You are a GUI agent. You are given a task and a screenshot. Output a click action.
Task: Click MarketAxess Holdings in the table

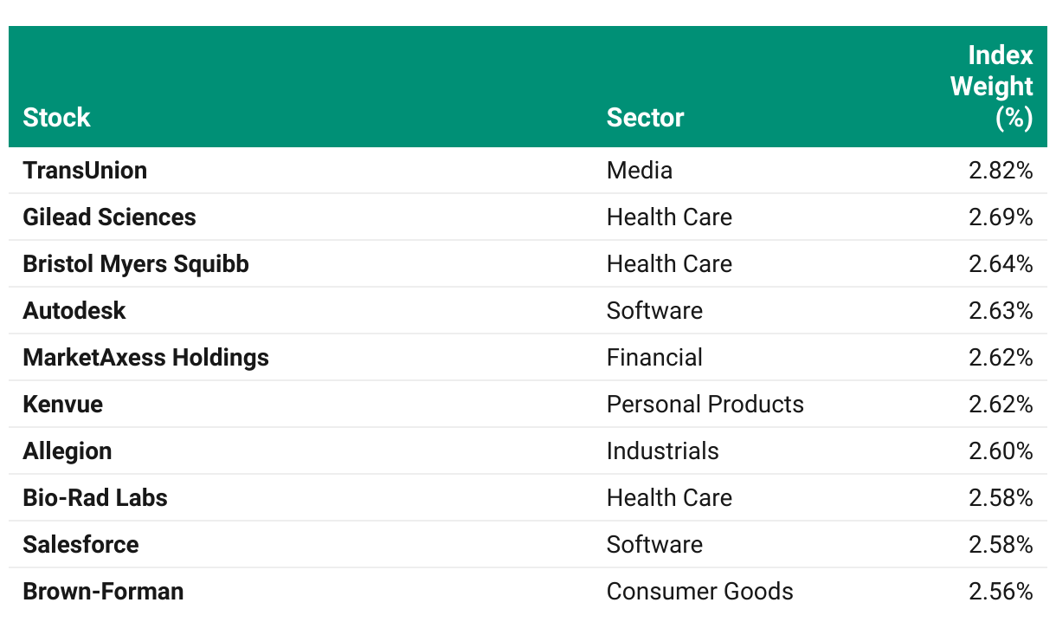(x=145, y=357)
